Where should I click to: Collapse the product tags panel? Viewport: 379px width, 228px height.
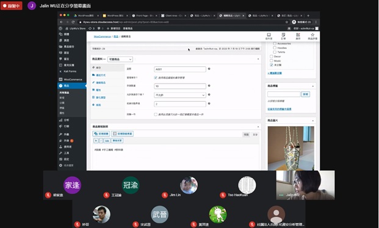pyautogui.click(x=312, y=86)
